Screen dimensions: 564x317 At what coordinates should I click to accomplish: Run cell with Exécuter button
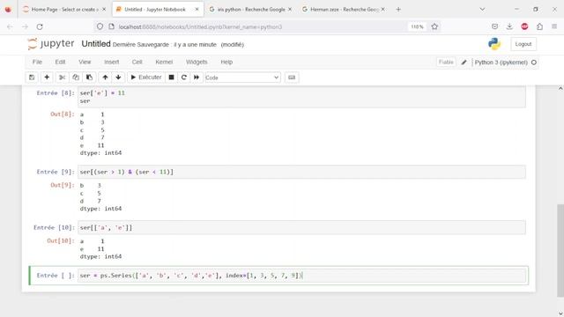coord(146,77)
